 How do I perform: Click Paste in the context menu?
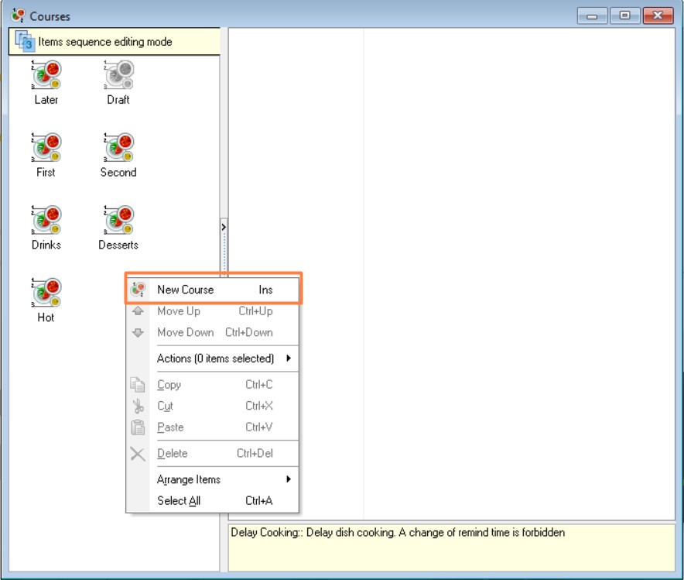point(214,427)
